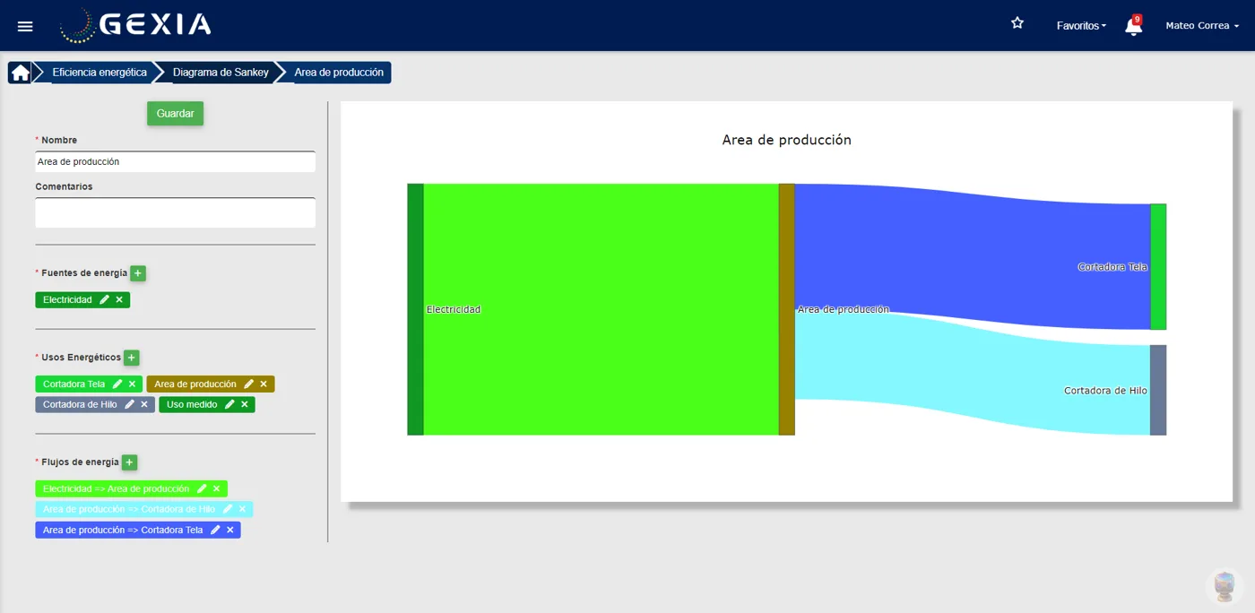Add a new energy source with plus

point(138,273)
